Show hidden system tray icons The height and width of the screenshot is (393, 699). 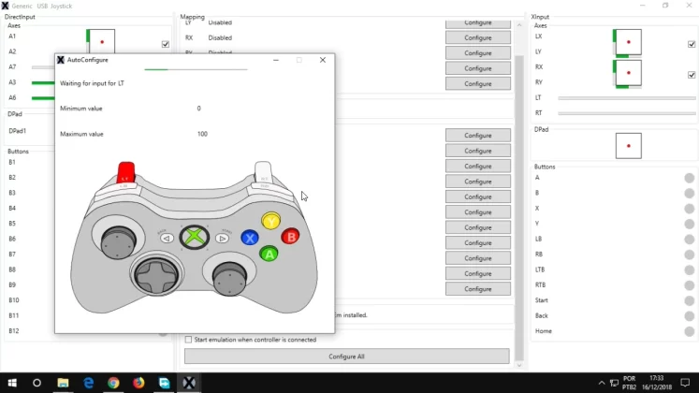[602, 383]
